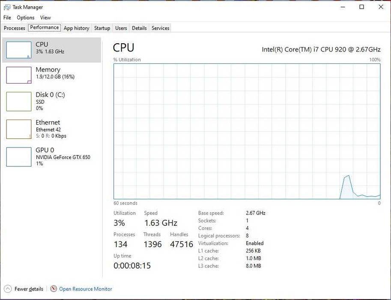Open the View menu
Screen dimensions: 391x300
coord(45,18)
